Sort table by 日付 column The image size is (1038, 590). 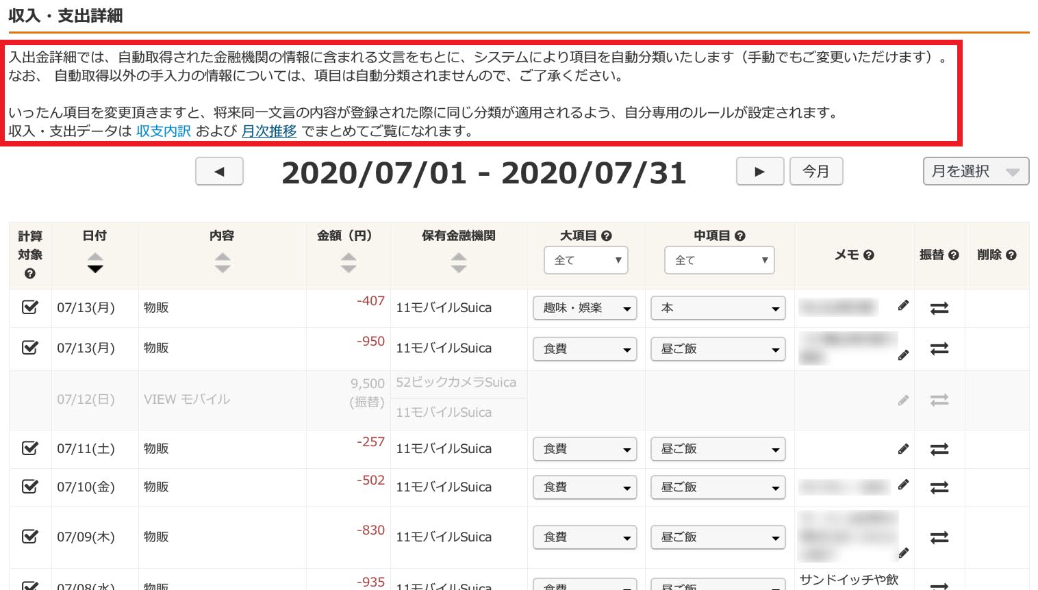coord(95,263)
